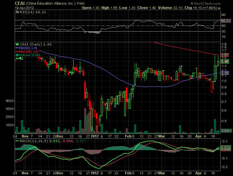Click the green MACD legend line marker
The image size is (233, 176).
(17, 141)
